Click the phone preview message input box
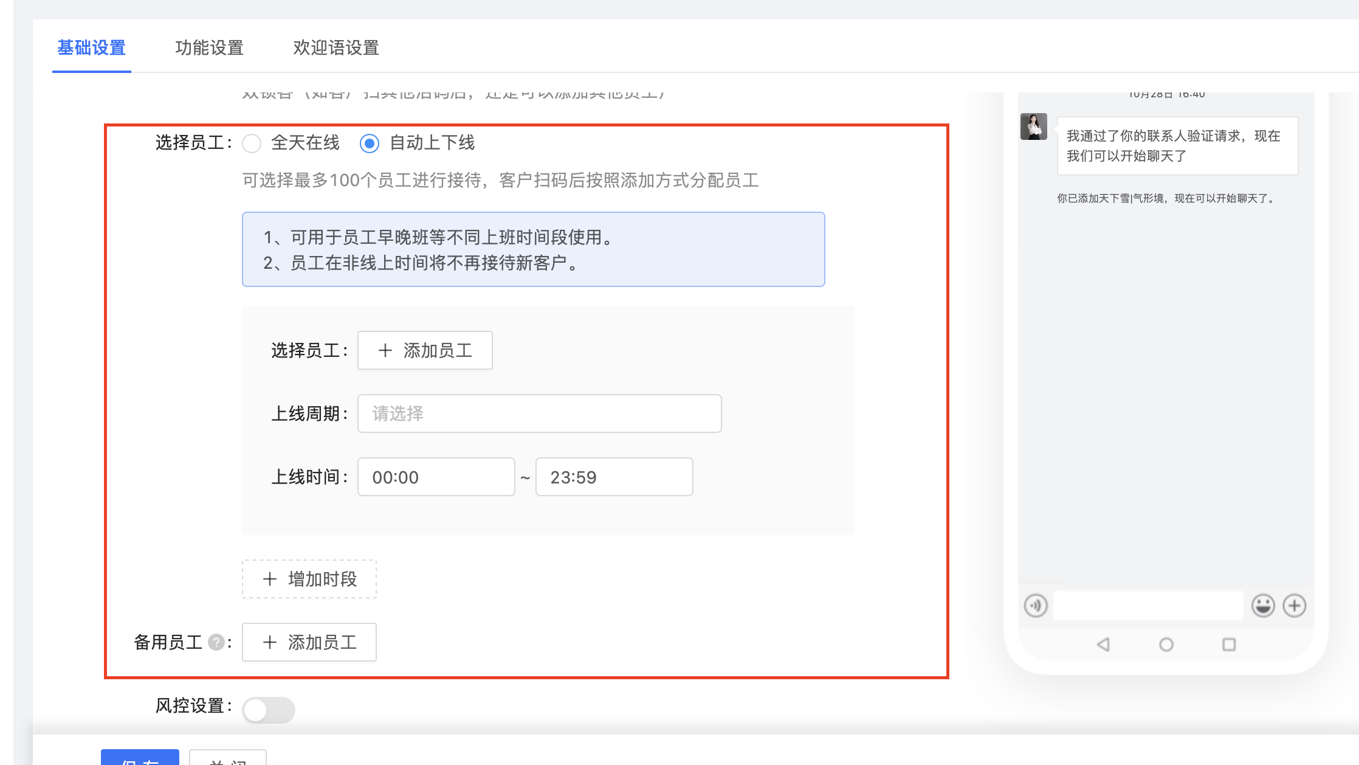 1148,606
